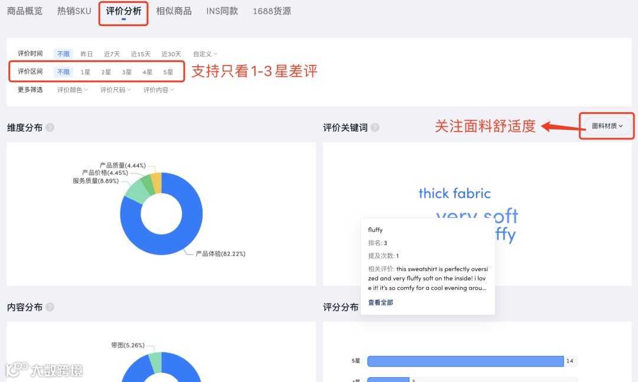Filter reviews by 3星
This screenshot has height=382, width=638.
126,72
